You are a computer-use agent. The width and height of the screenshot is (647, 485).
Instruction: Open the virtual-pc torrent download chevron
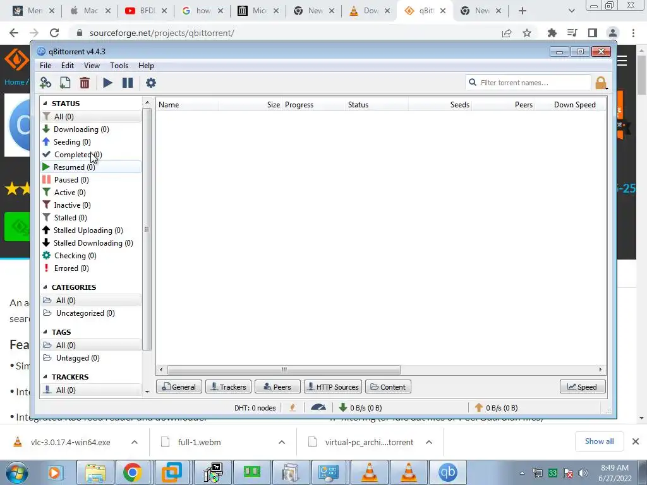pyautogui.click(x=429, y=442)
